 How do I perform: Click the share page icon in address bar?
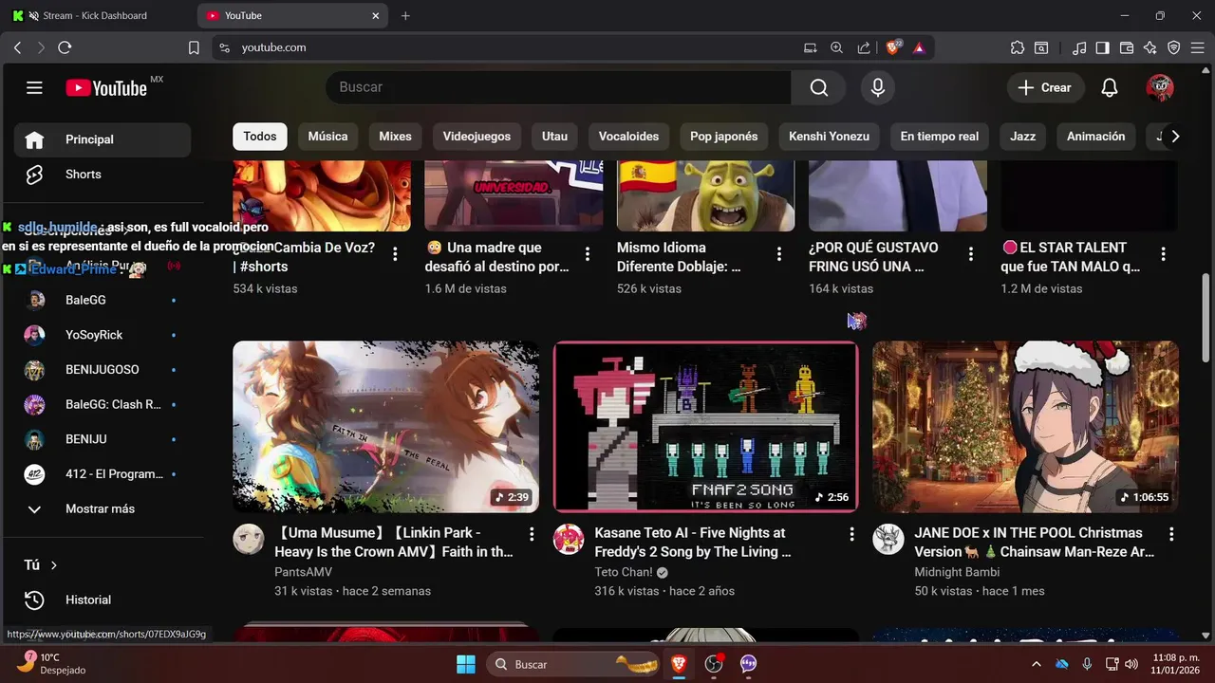pyautogui.click(x=864, y=47)
